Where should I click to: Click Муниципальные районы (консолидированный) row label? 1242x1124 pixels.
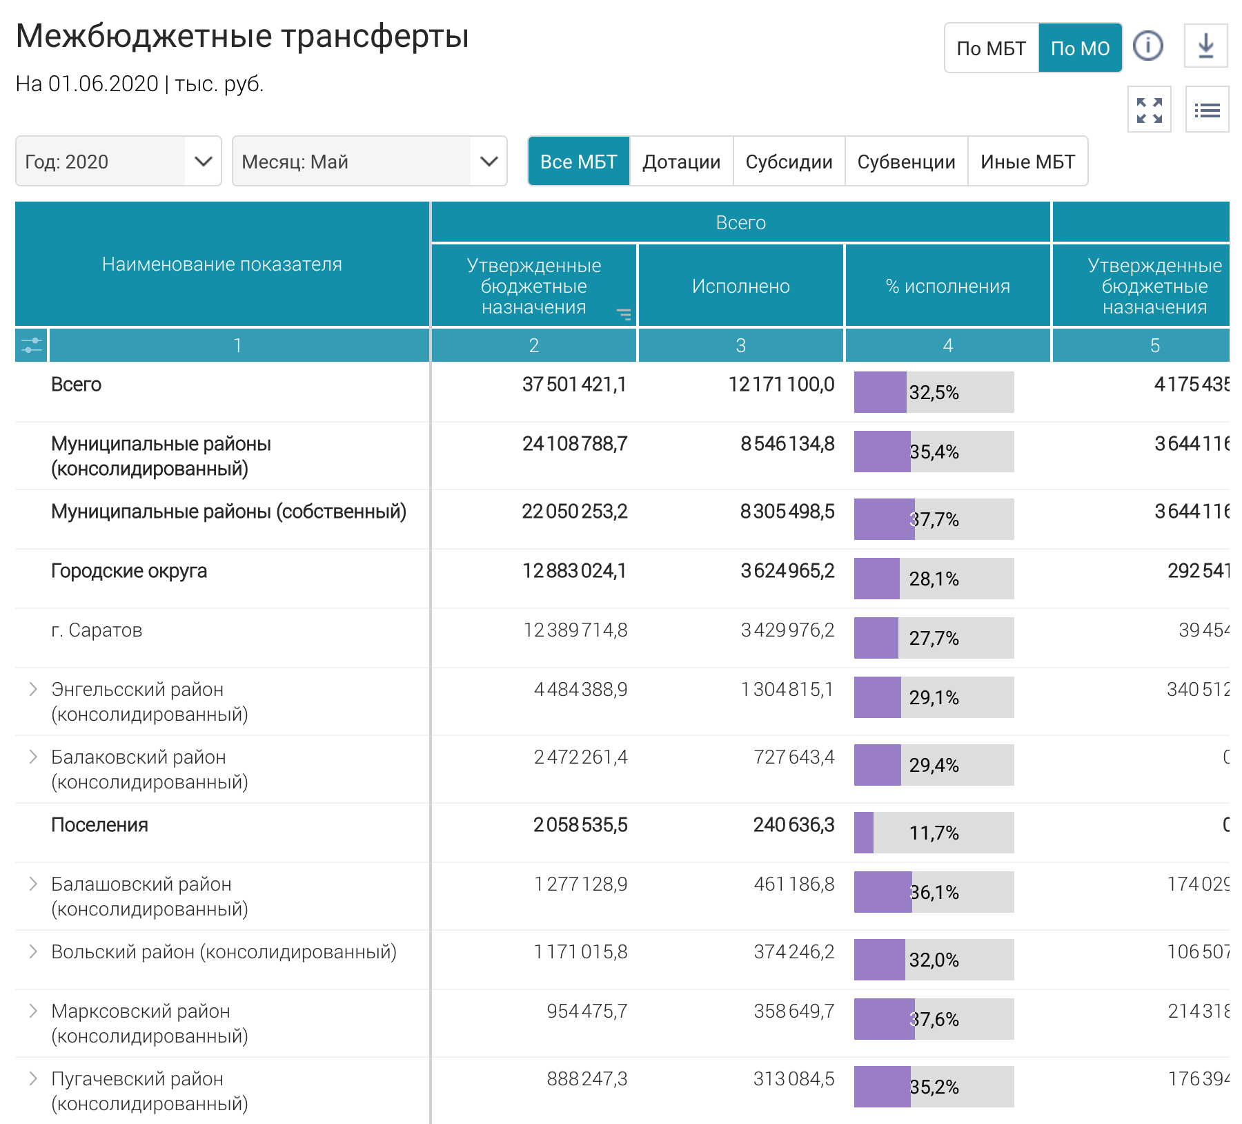click(x=161, y=456)
